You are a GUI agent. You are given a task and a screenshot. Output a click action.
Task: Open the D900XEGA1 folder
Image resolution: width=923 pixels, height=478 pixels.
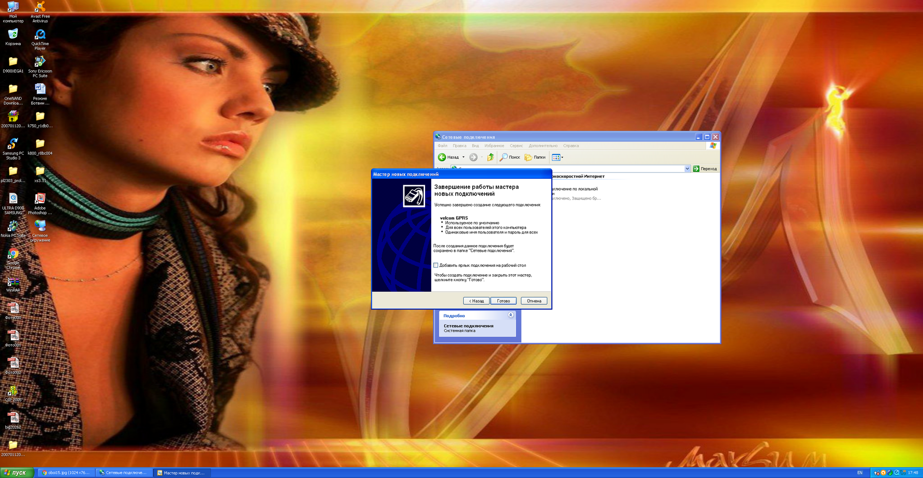tap(13, 64)
